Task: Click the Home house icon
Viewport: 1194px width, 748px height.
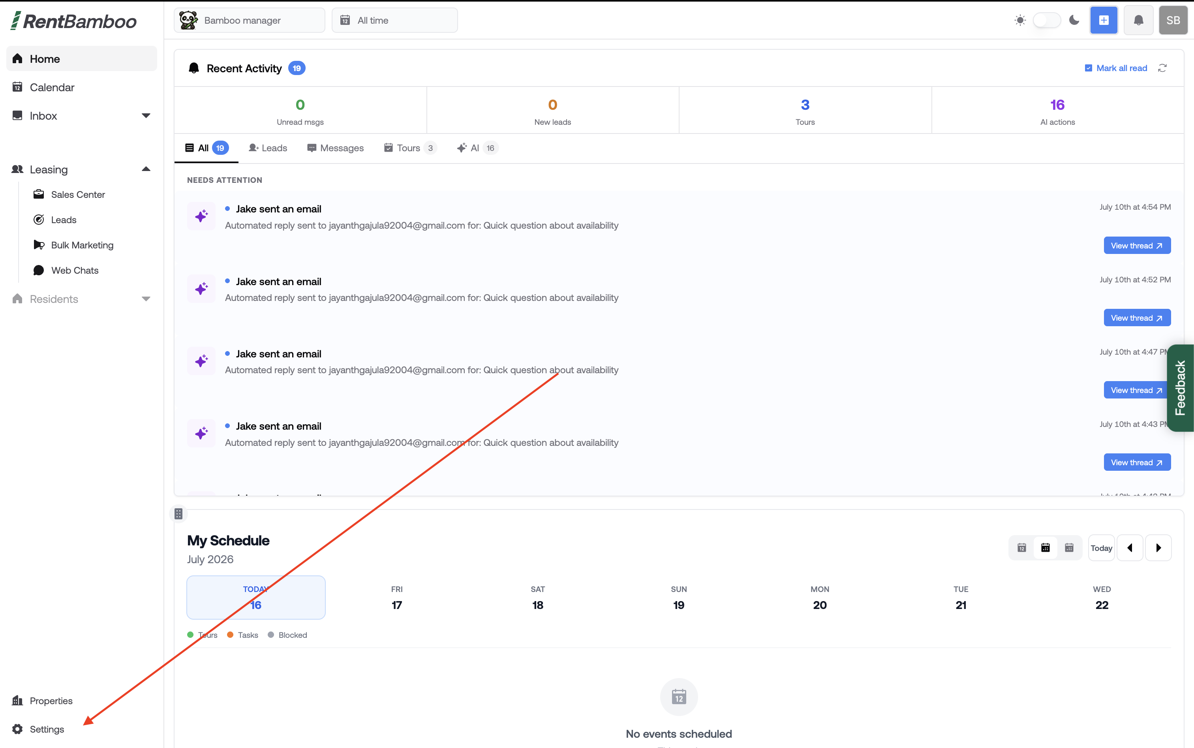Action: pos(17,58)
